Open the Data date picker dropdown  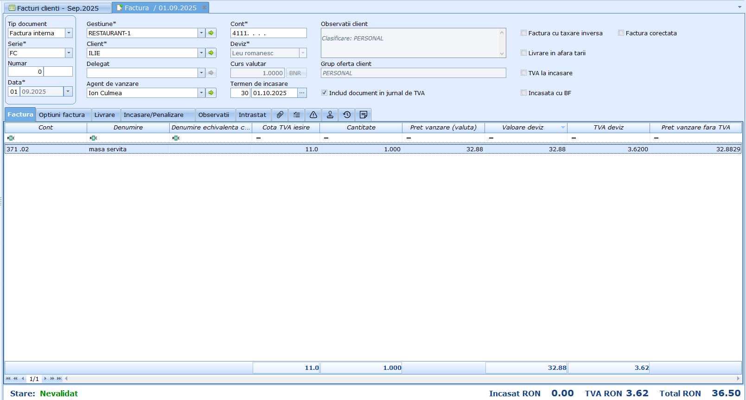pyautogui.click(x=68, y=91)
